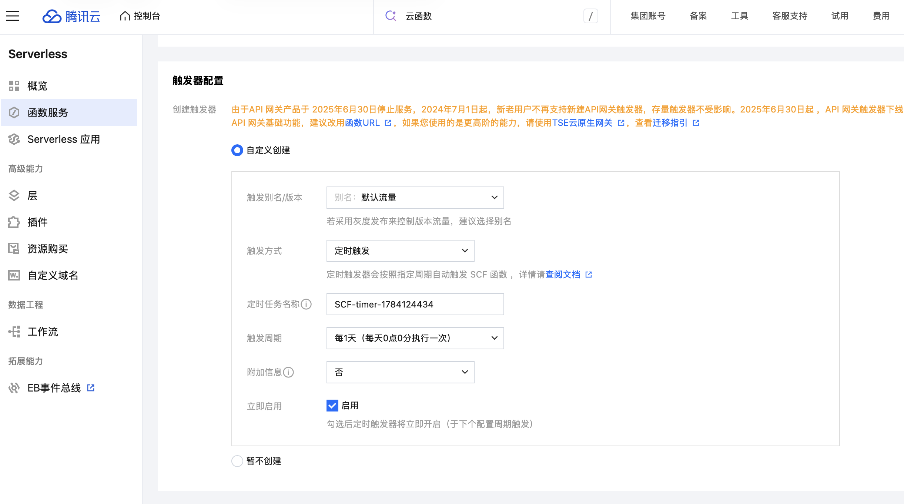Click the EB event bus icon
This screenshot has width=904, height=504.
click(14, 388)
